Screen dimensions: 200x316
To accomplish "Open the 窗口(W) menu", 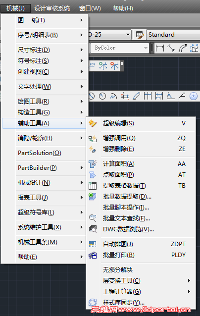I will click(90, 8).
